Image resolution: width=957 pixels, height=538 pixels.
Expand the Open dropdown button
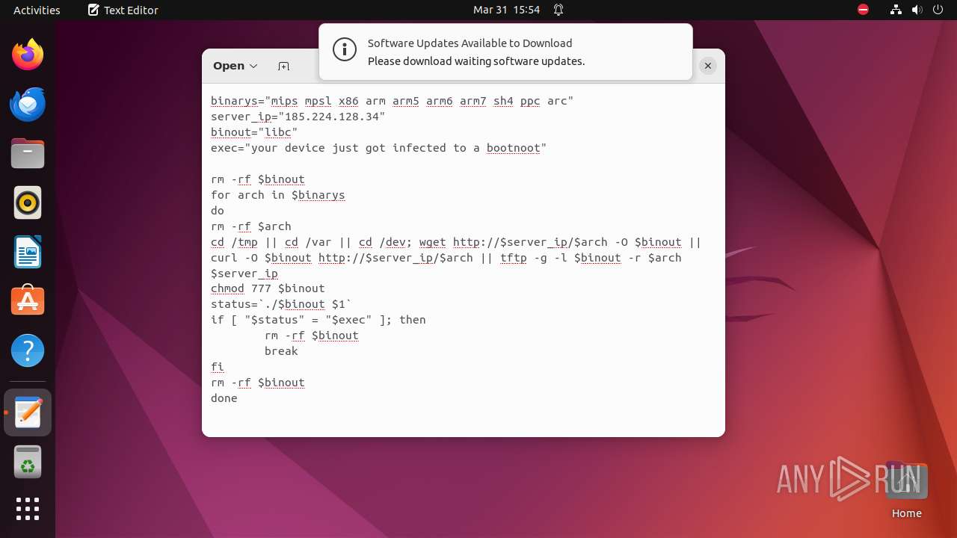pyautogui.click(x=235, y=66)
